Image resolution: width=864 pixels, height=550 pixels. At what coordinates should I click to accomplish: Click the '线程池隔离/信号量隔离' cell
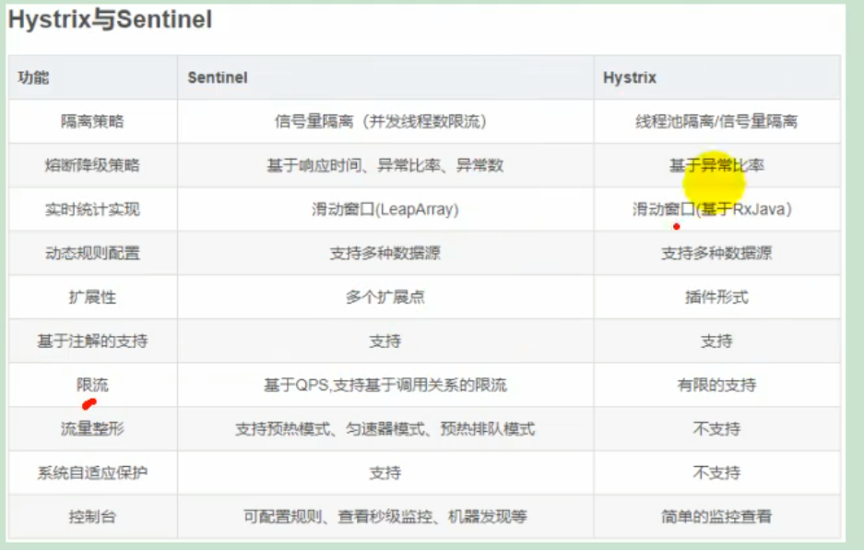(x=716, y=122)
